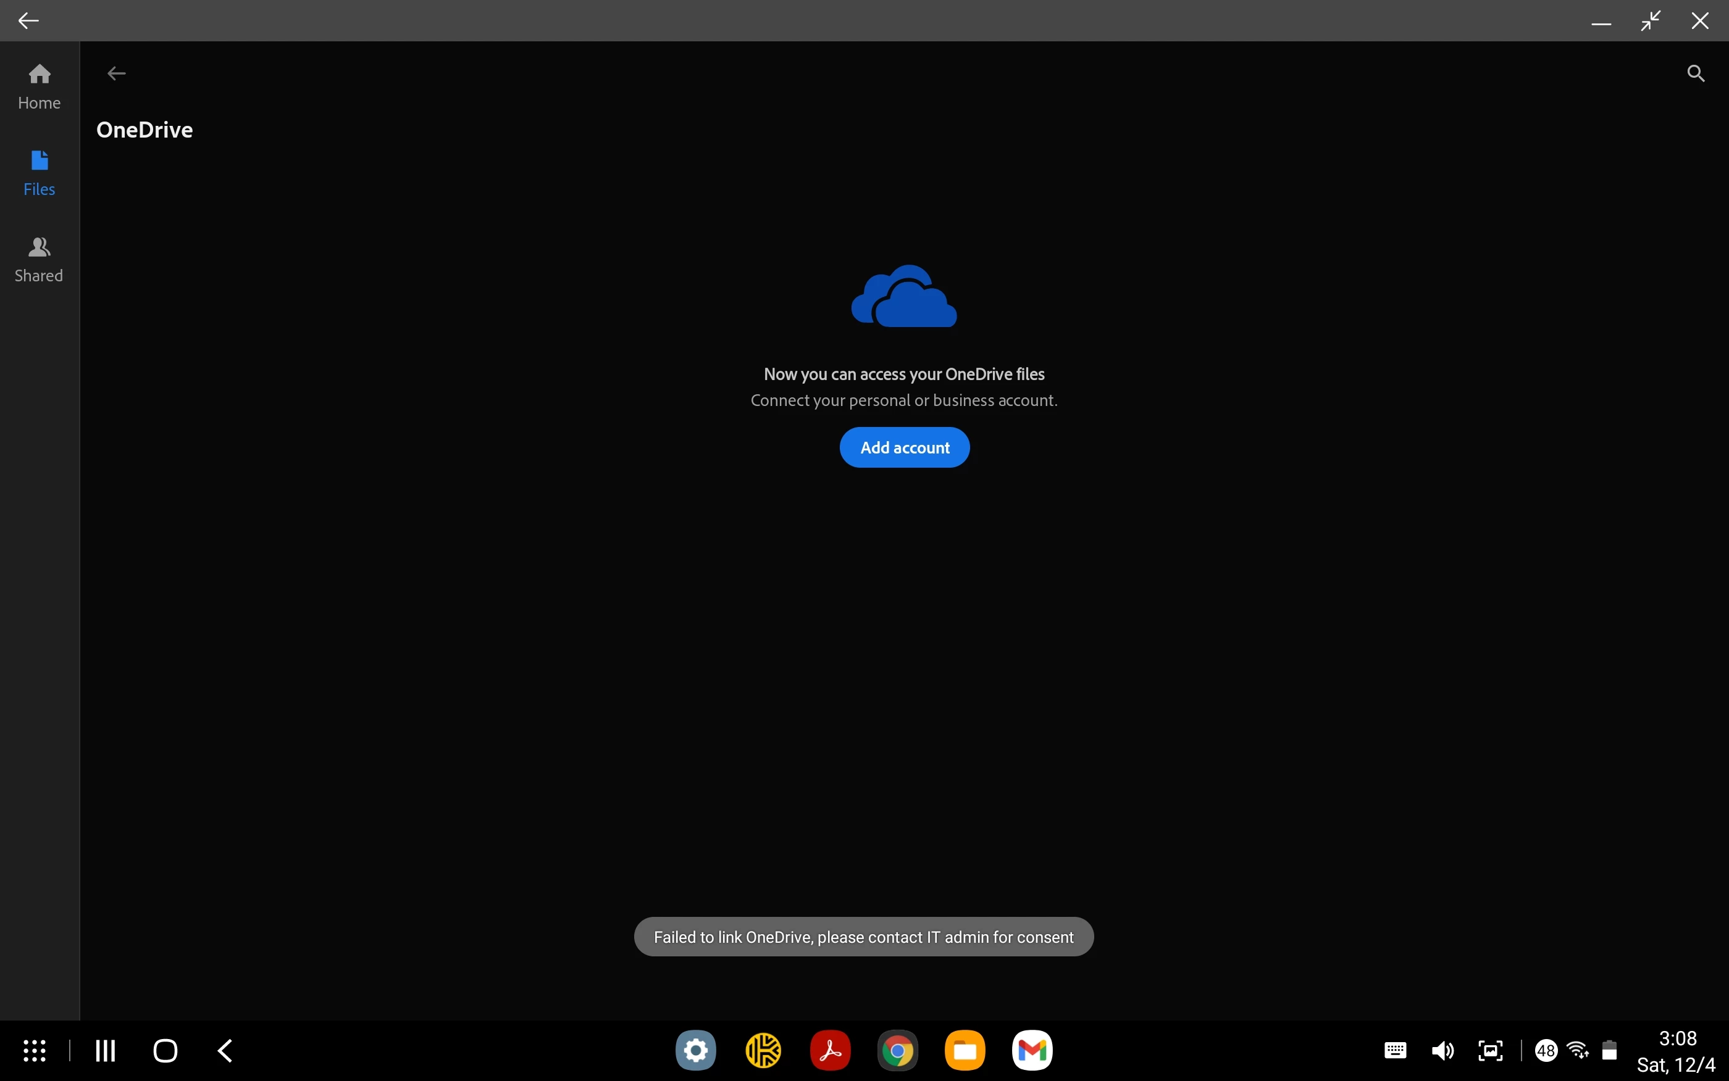Launch Adobe Acrobat from taskbar
The width and height of the screenshot is (1729, 1081).
830,1050
